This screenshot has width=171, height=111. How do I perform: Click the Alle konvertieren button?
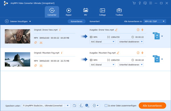click(152, 106)
